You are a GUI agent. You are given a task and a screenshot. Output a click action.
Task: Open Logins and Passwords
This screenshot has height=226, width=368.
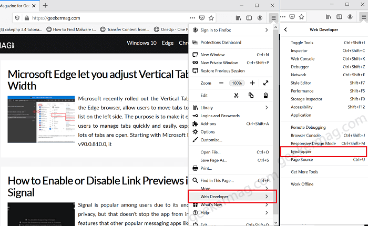(231, 116)
